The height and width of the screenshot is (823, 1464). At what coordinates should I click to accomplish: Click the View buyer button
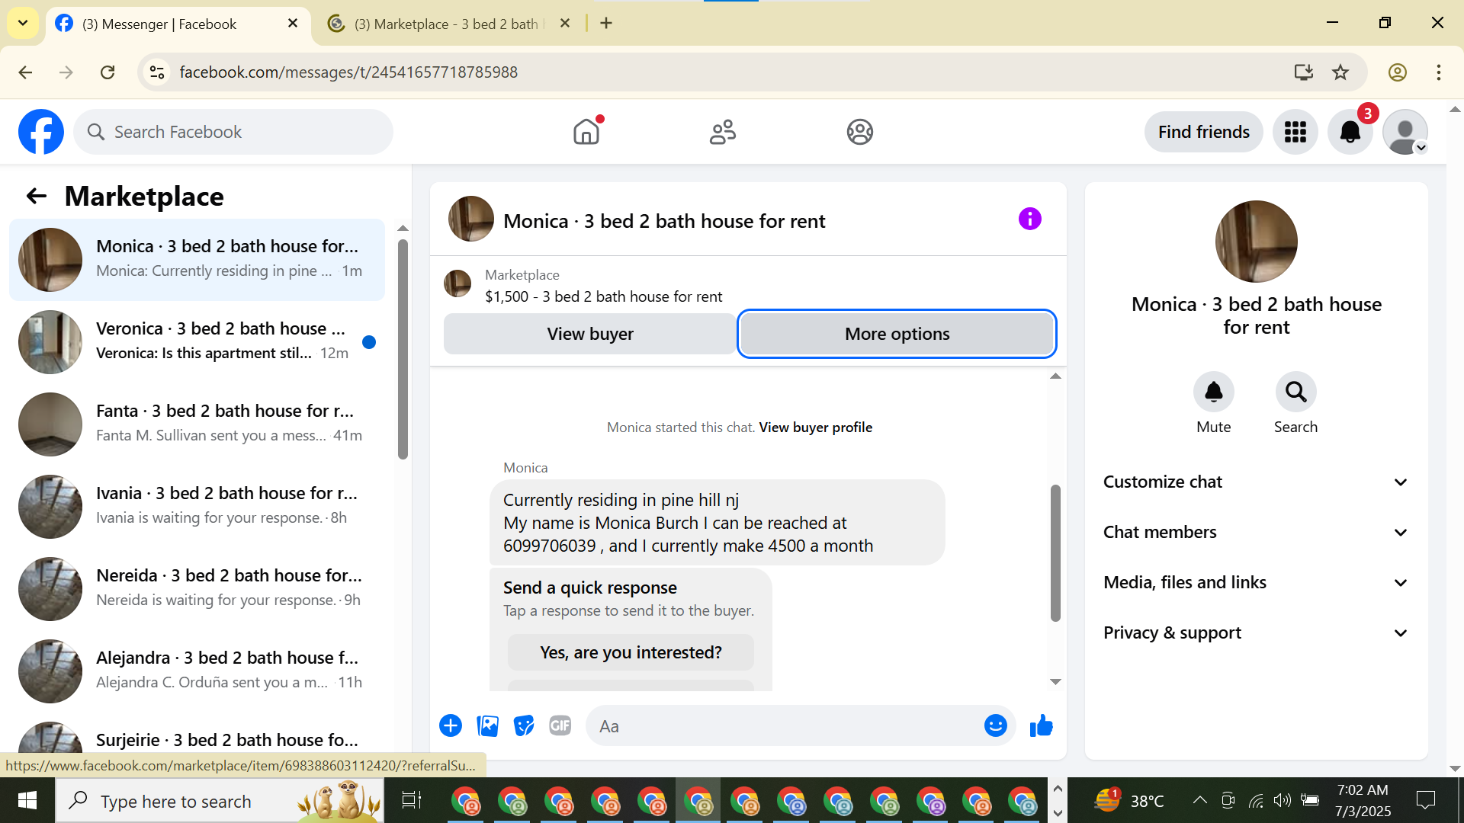[589, 334]
